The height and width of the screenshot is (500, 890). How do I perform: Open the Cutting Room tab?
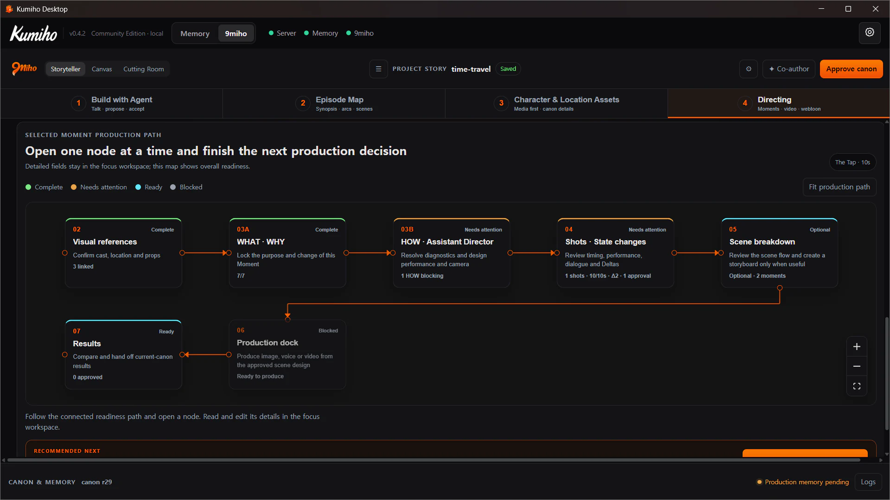(x=144, y=69)
